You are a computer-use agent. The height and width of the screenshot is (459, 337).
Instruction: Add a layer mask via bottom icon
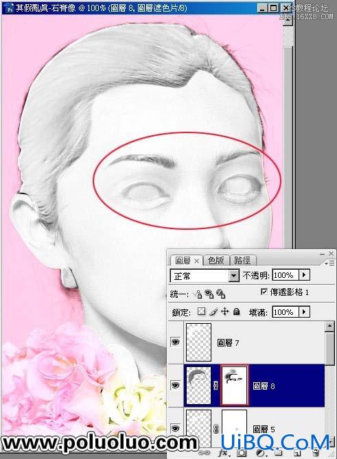point(242,453)
